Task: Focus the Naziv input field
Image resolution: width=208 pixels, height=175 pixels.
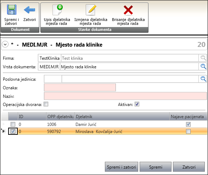Action: point(125,96)
